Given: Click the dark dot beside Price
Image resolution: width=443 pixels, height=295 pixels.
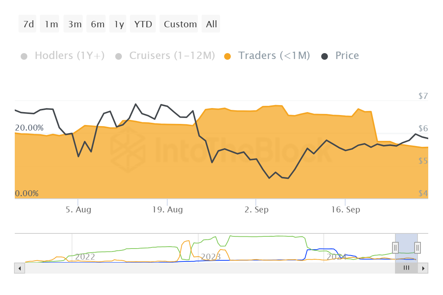Looking at the screenshot, I should tap(325, 55).
